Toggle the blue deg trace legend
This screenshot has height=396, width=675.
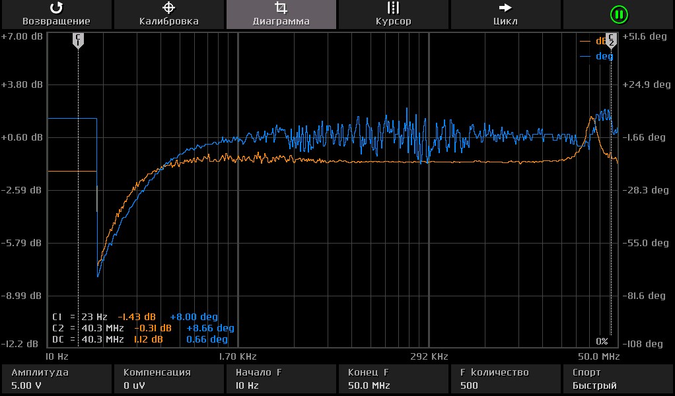pos(596,56)
